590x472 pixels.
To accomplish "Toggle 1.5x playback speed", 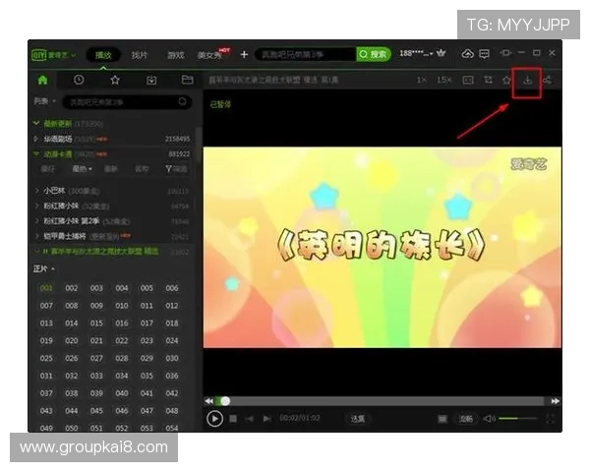I will pyautogui.click(x=443, y=80).
